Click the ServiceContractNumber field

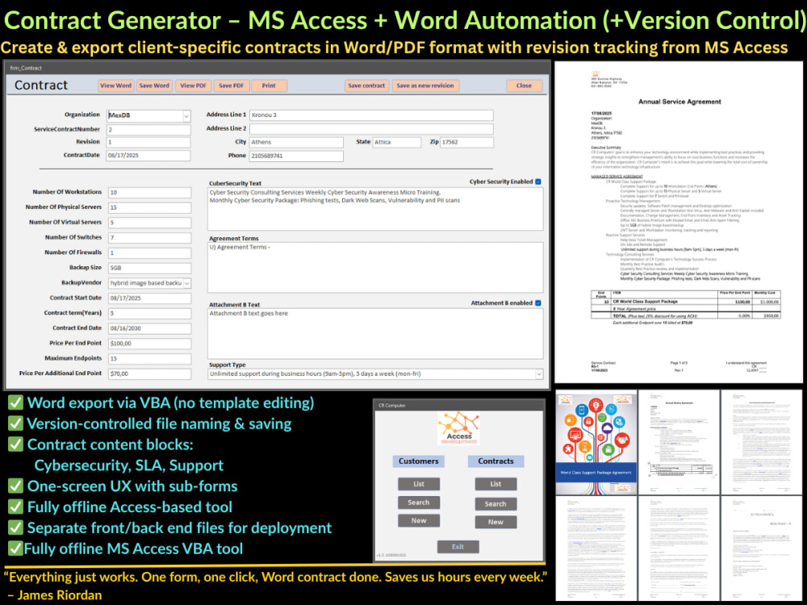[x=148, y=130]
